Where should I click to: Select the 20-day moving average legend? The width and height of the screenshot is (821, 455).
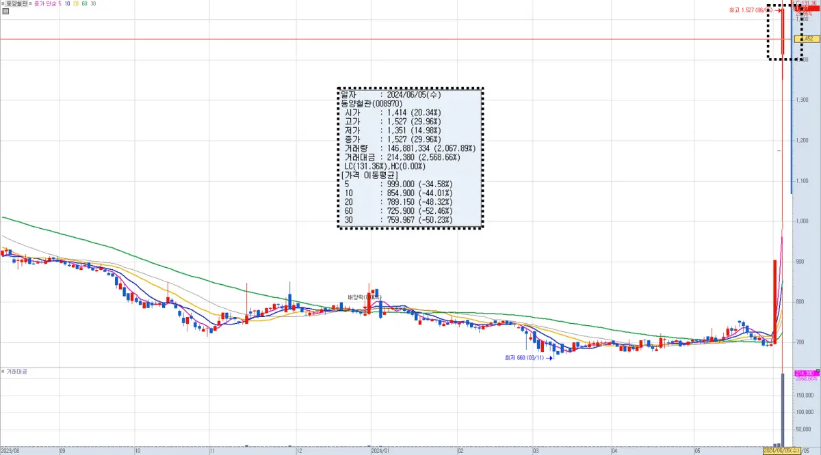point(75,3)
